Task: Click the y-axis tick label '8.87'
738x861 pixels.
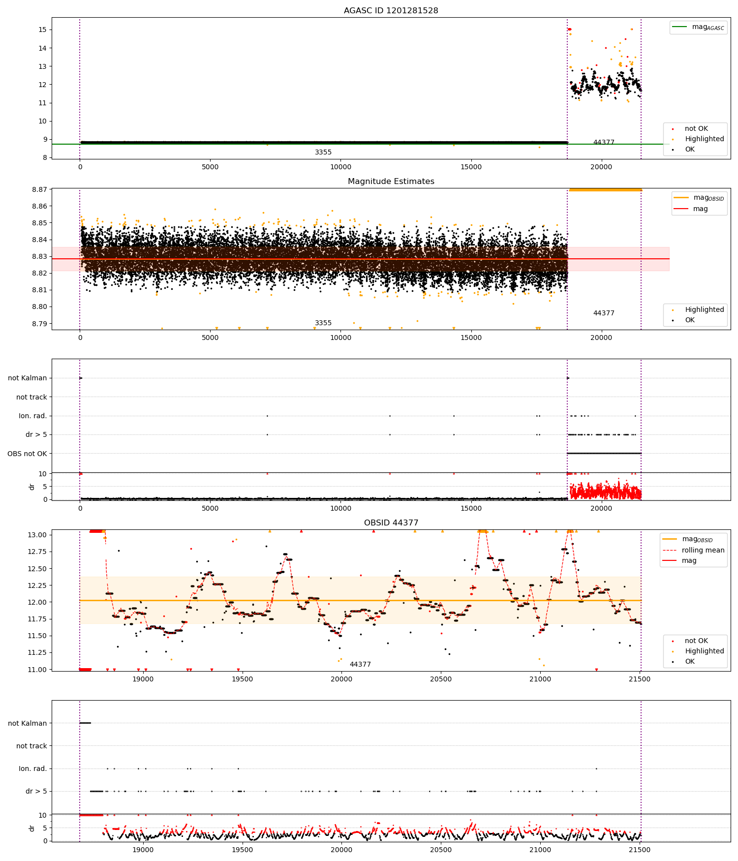Action: pyautogui.click(x=39, y=189)
